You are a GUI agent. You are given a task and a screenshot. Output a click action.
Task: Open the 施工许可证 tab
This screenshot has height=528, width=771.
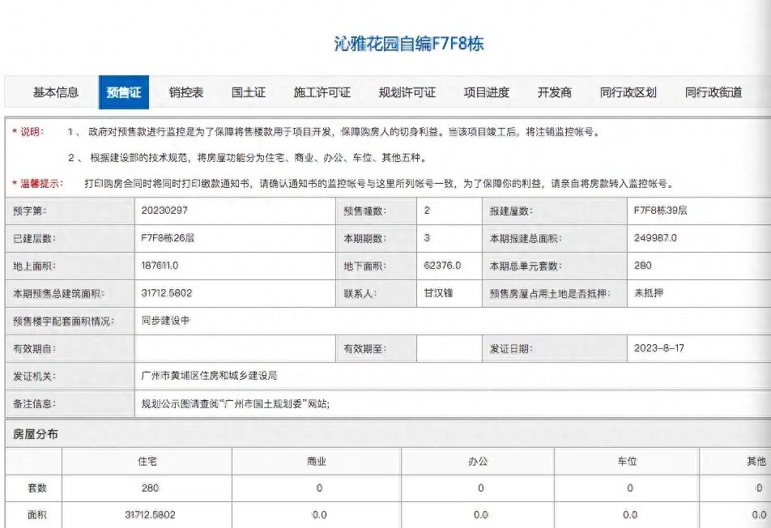(323, 92)
